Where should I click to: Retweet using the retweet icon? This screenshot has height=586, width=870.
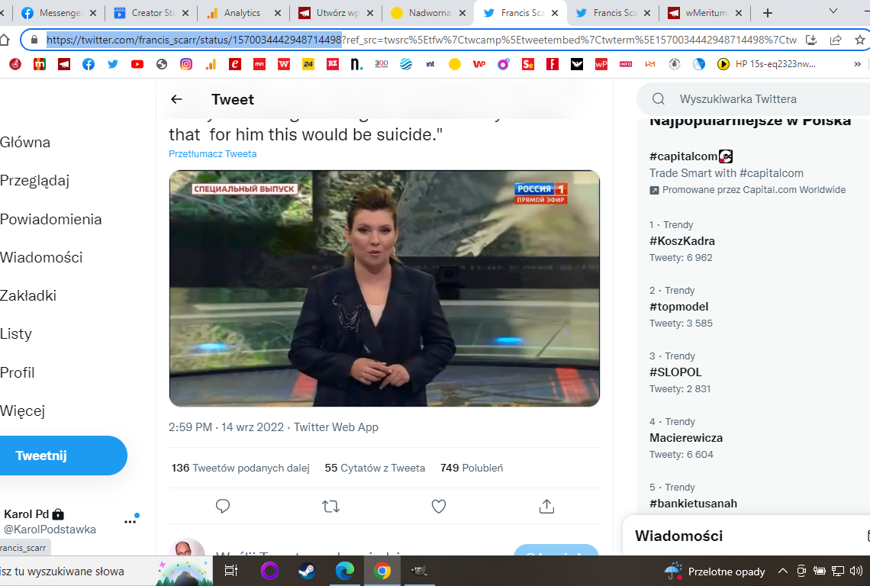(x=330, y=506)
